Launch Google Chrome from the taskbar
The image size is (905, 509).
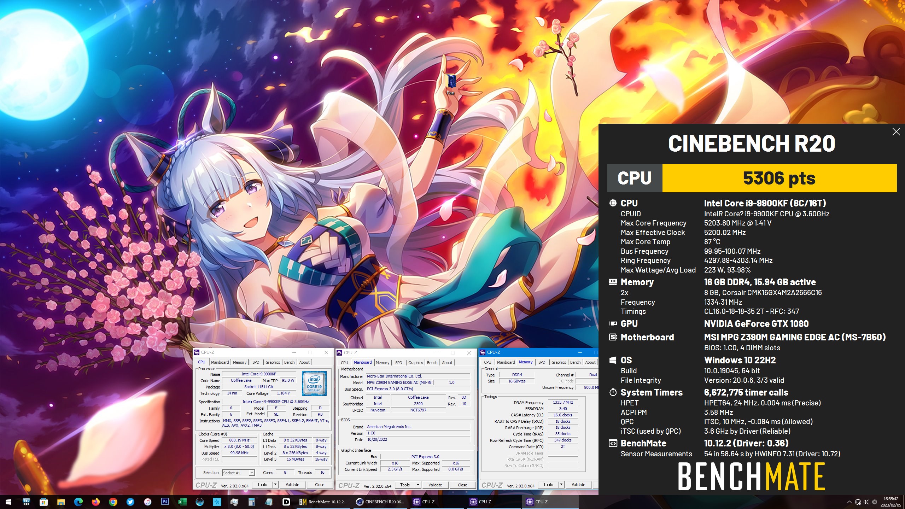113,502
